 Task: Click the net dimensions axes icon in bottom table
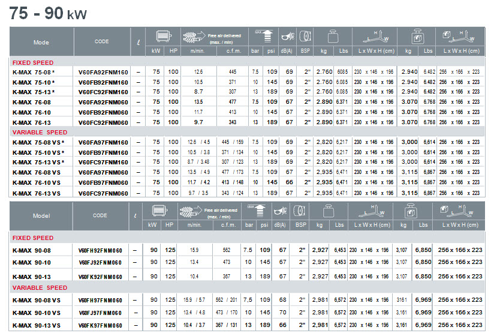pos(372,211)
